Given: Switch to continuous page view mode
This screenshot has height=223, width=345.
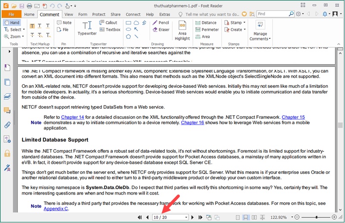Looking at the screenshot, I should (247, 217).
